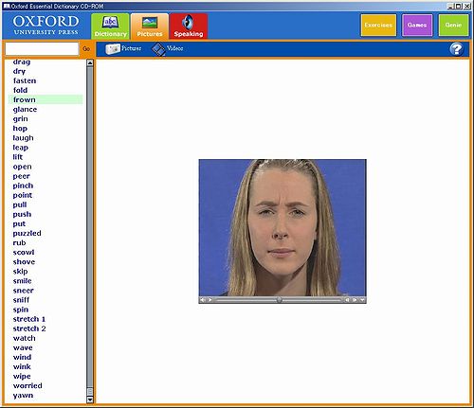Open the Games section

(417, 25)
